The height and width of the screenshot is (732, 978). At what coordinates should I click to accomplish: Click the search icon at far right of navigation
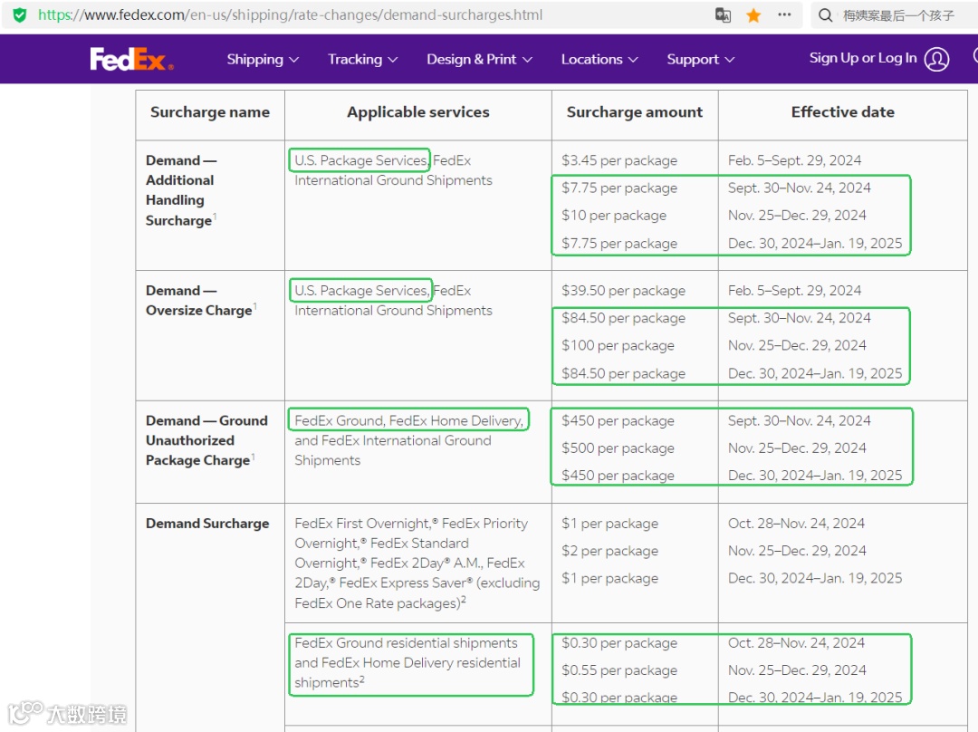coord(973,59)
